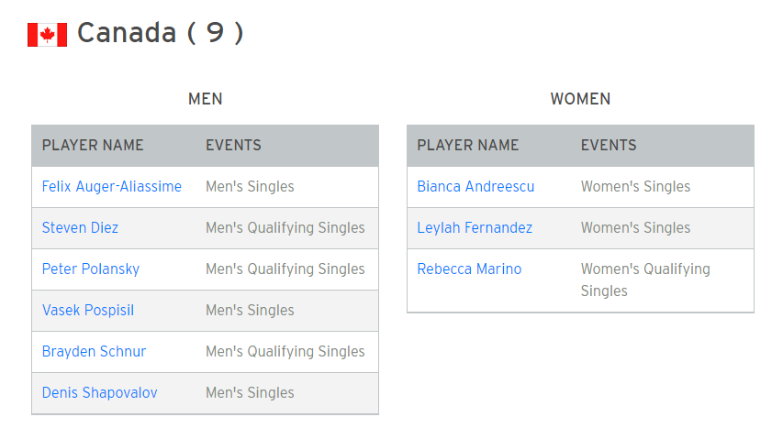This screenshot has height=428, width=783.
Task: Click EVENTS header in men's table
Action: (x=233, y=145)
